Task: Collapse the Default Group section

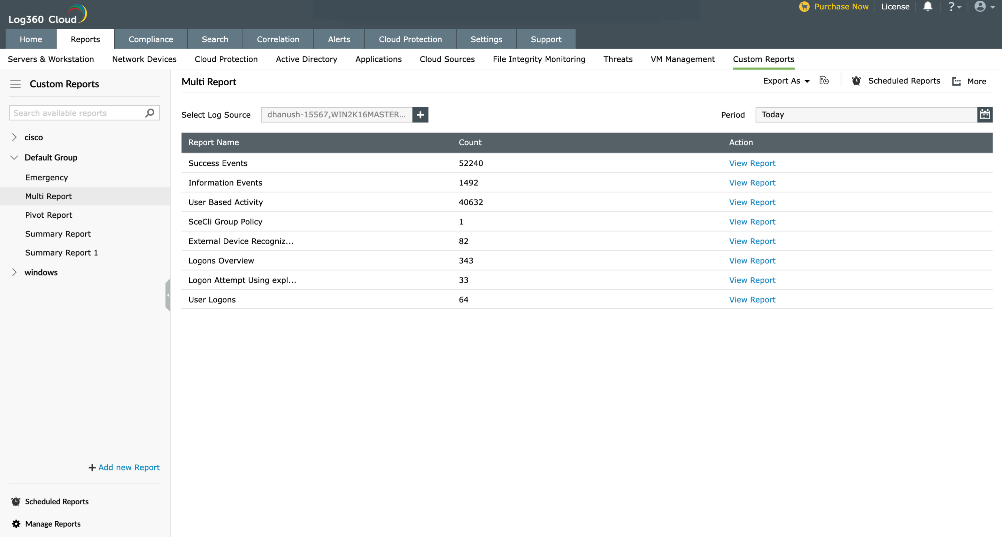Action: click(14, 157)
